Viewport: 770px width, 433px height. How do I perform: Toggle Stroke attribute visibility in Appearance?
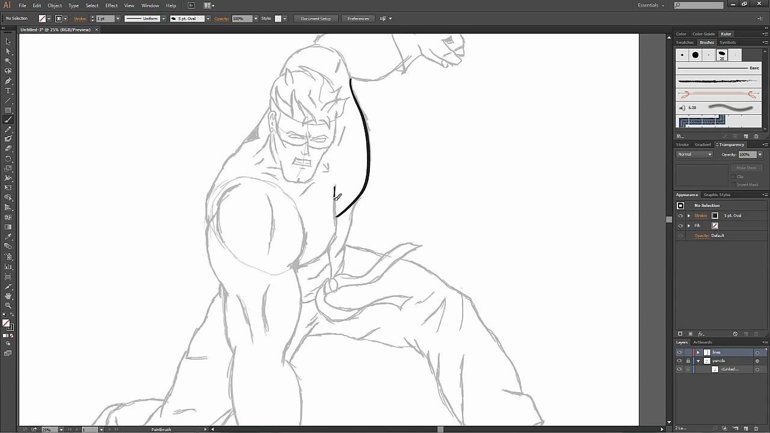680,215
